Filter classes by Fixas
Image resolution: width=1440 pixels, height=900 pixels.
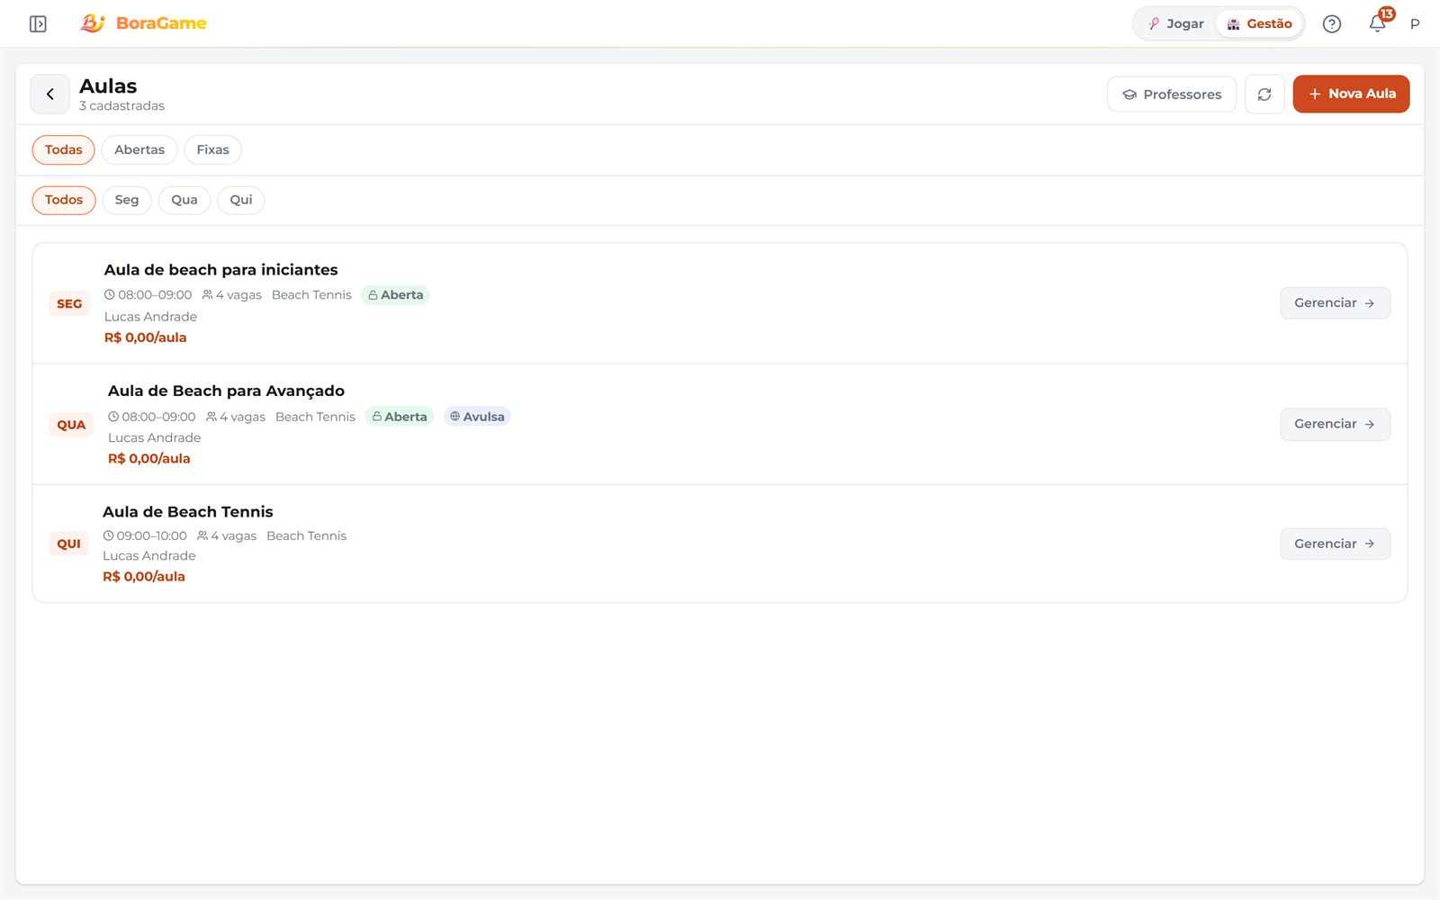(213, 150)
